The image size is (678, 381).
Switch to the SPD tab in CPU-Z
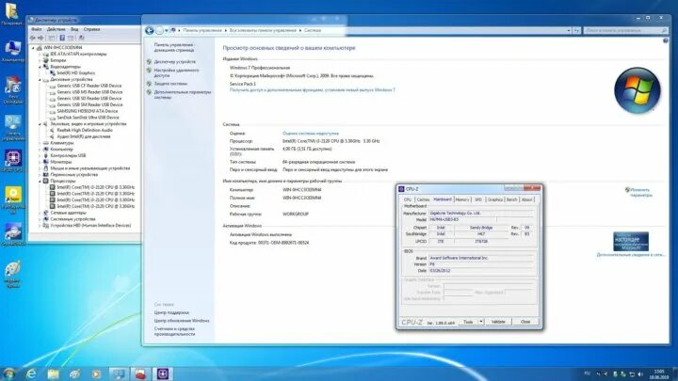pyautogui.click(x=477, y=199)
